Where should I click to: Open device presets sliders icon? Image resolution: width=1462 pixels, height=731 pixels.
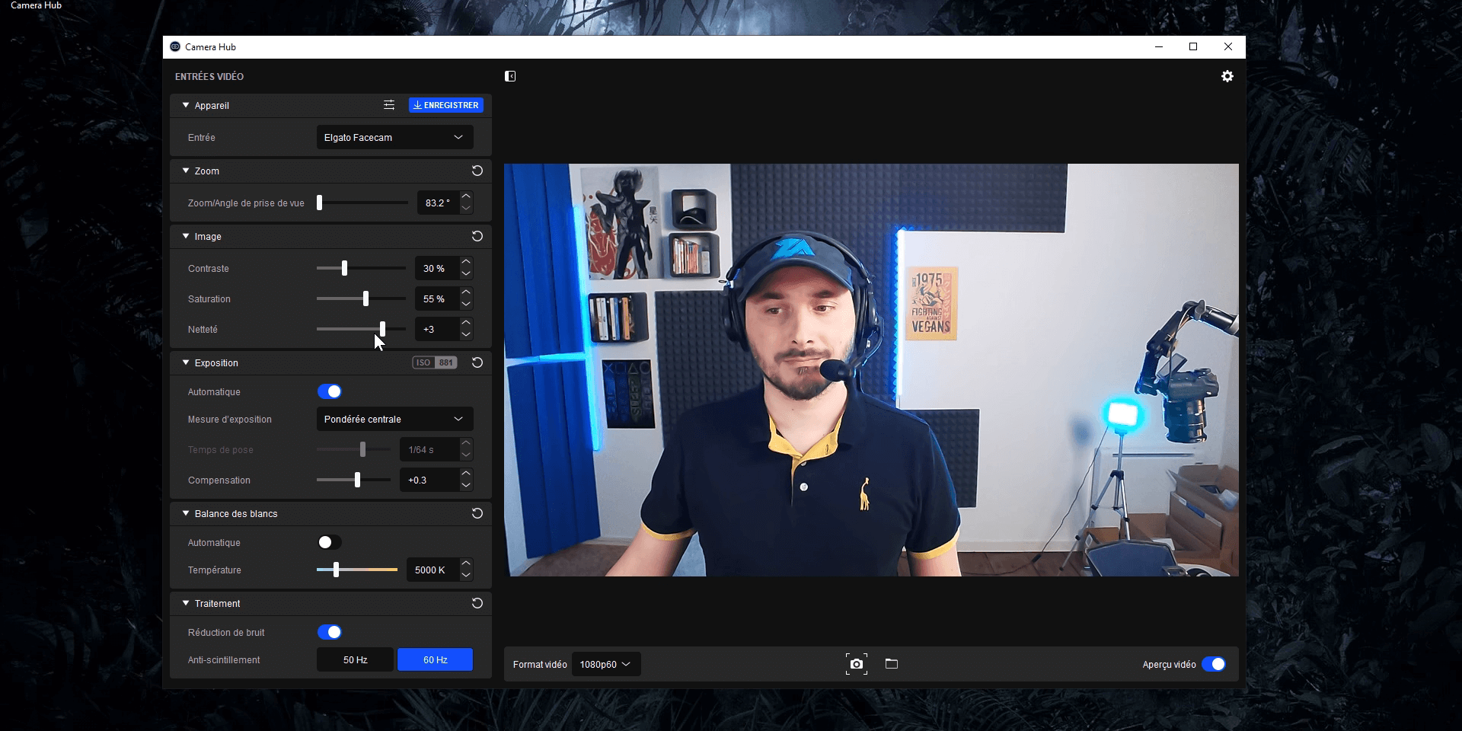click(389, 105)
